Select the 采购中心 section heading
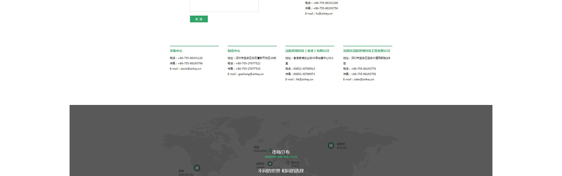This screenshot has width=562, height=176. 176,51
